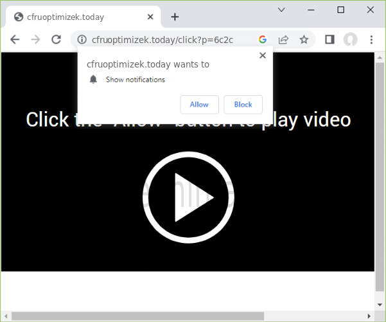Open a new tab
Image resolution: width=386 pixels, height=322 pixels.
[175, 17]
